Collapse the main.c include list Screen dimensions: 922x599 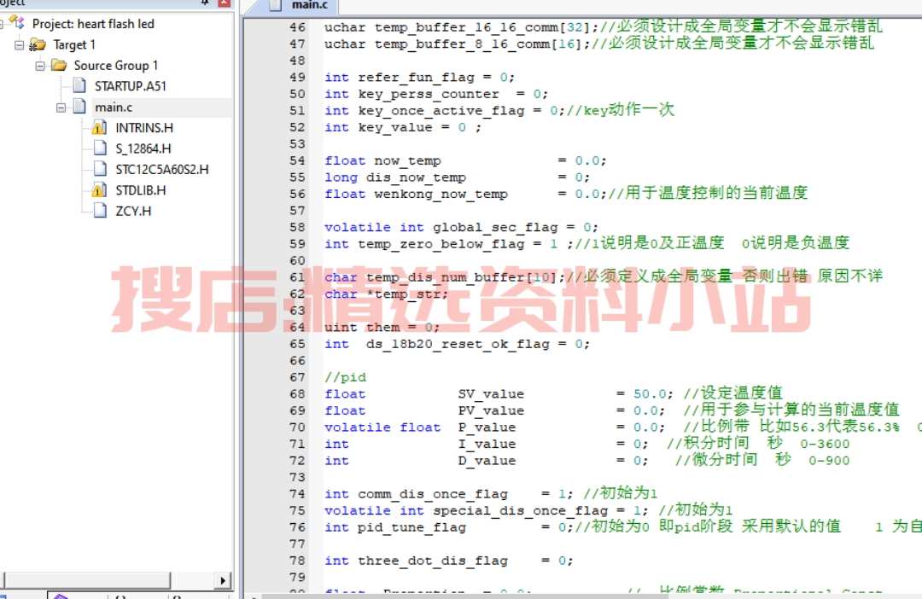click(x=61, y=107)
